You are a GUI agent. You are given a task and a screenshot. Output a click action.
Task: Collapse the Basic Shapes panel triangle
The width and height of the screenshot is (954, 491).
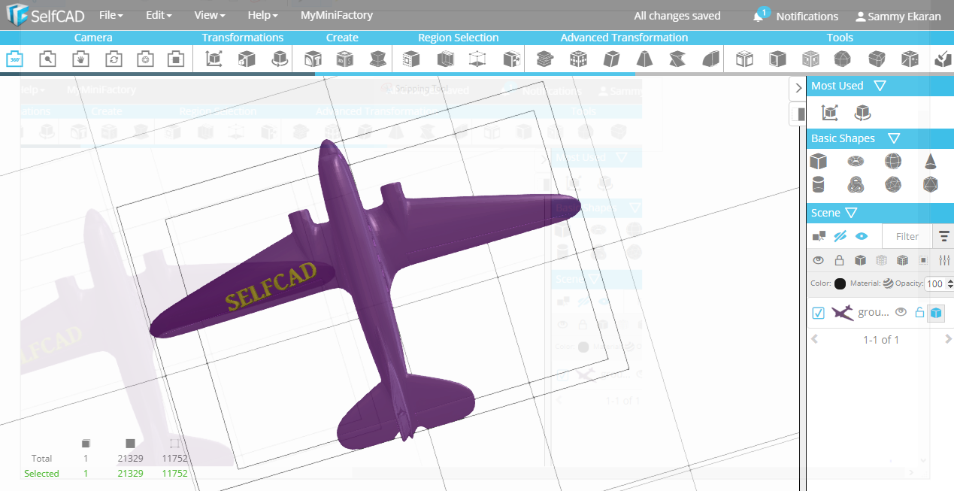point(894,138)
